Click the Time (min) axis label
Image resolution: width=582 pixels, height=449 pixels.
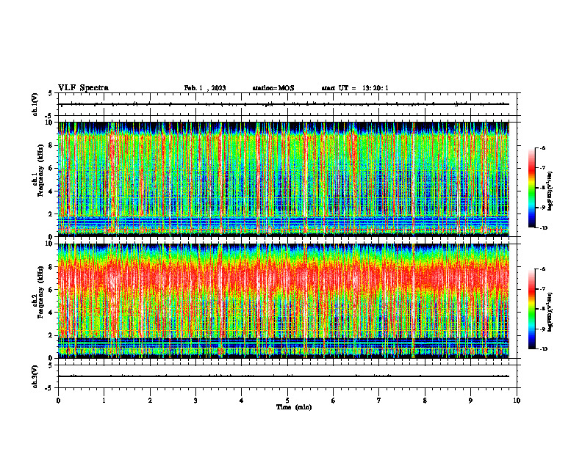294,407
